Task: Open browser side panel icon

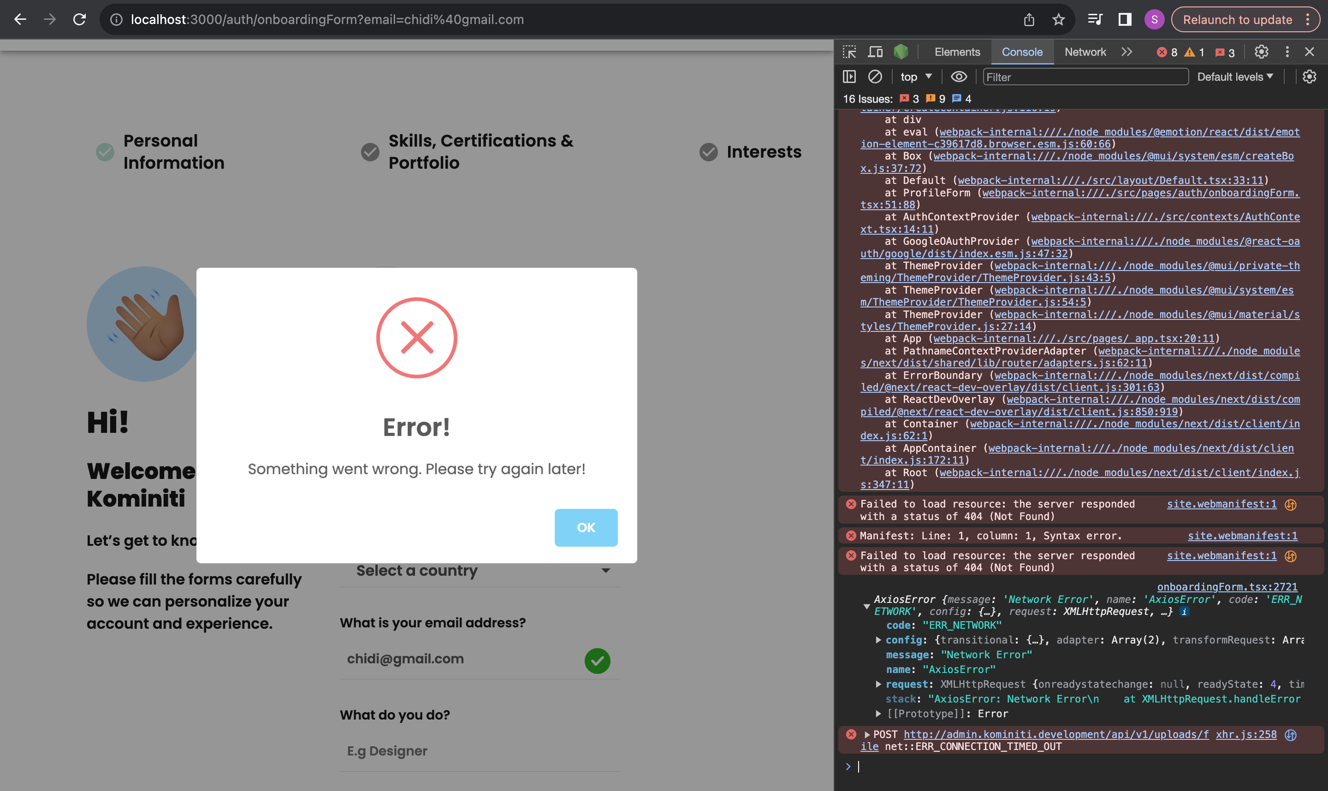Action: click(1125, 20)
